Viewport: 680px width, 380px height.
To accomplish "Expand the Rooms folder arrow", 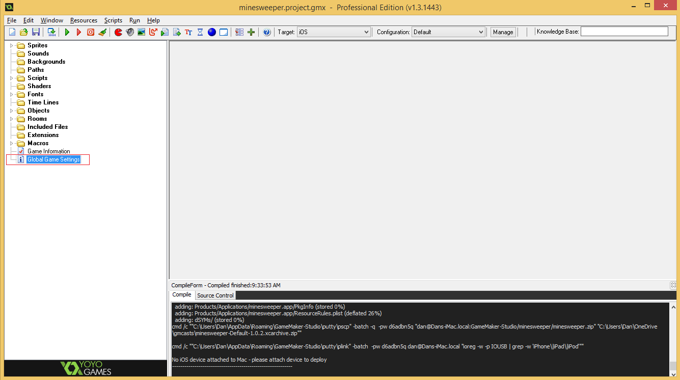I will pyautogui.click(x=12, y=119).
